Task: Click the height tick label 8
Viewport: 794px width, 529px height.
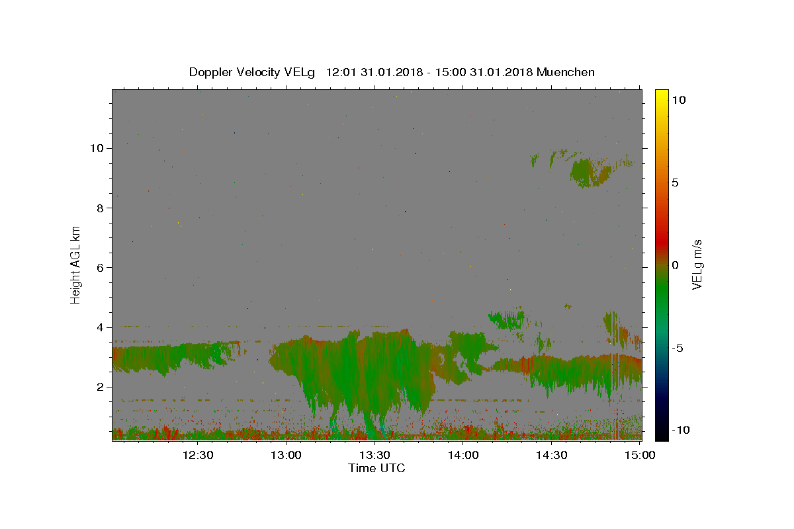Action: [101, 208]
